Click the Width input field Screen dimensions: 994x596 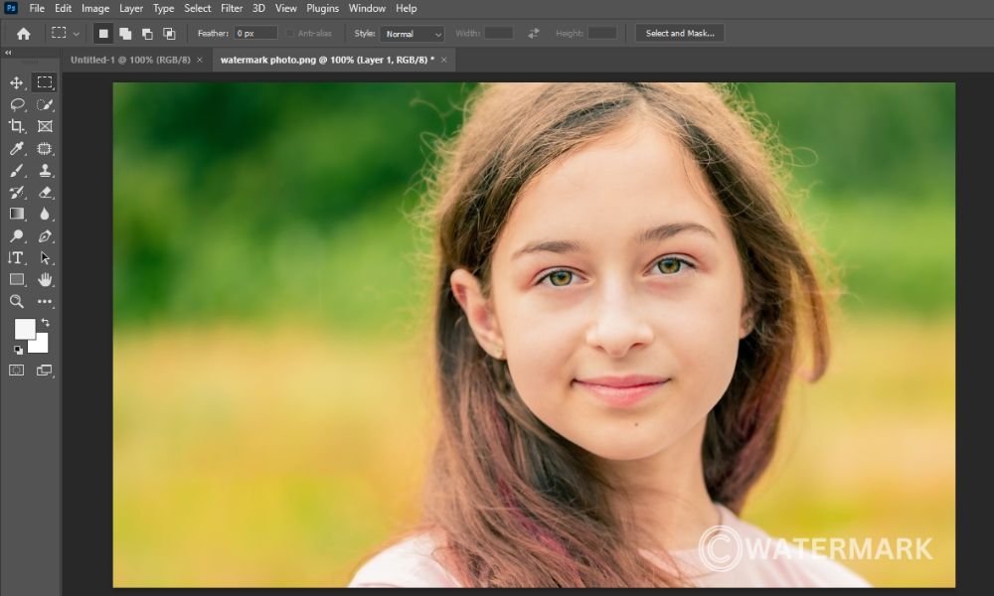point(499,33)
